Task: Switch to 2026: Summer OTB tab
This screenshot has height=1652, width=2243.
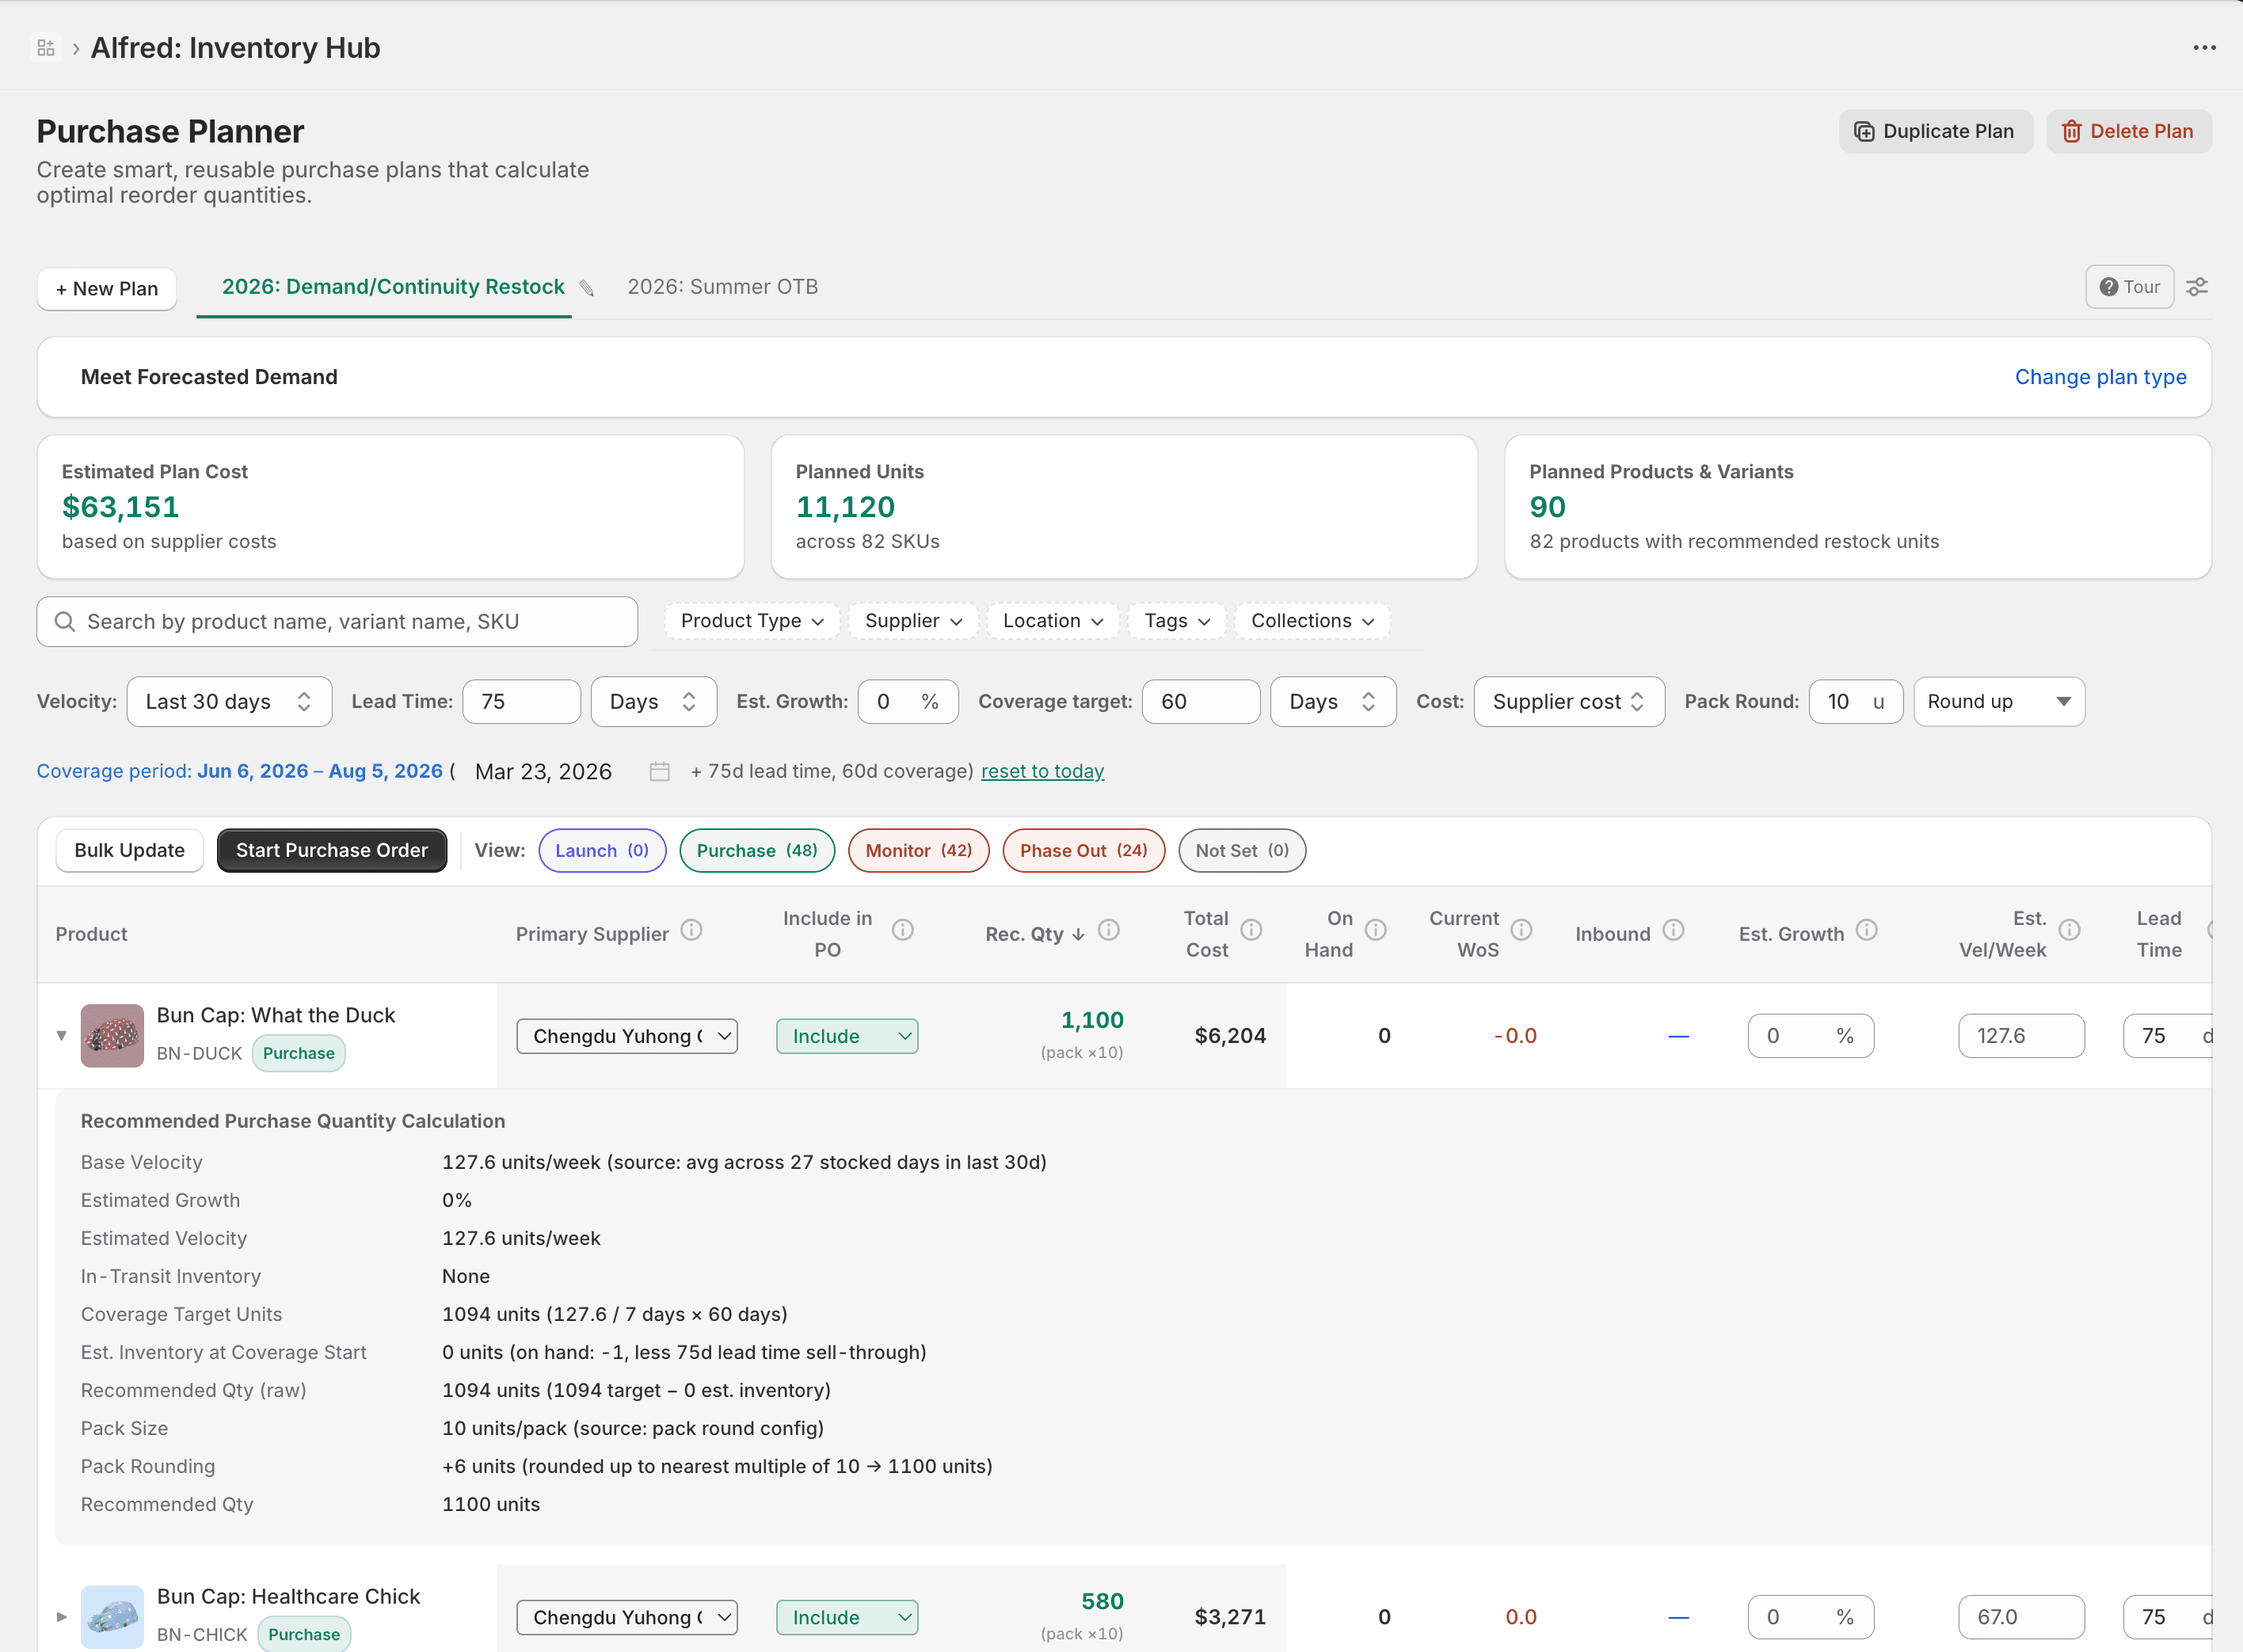Action: tap(722, 287)
